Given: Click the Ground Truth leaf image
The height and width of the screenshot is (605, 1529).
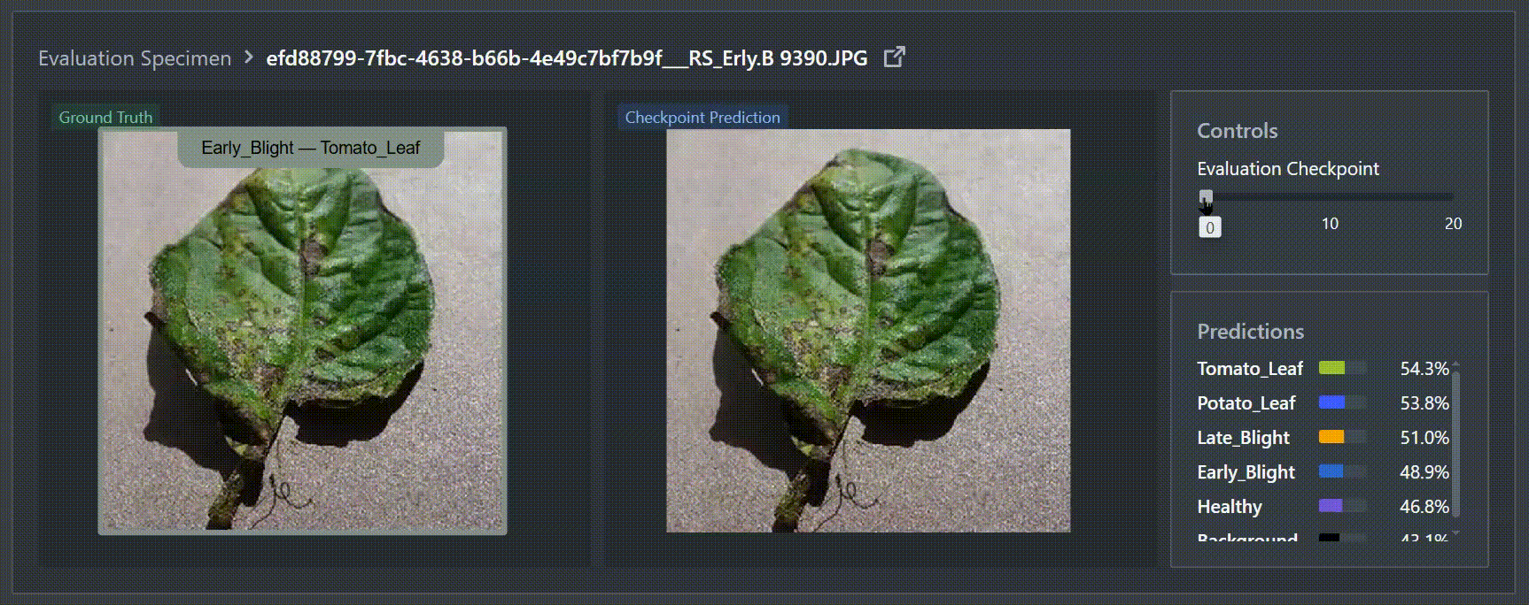Looking at the screenshot, I should click(302, 331).
